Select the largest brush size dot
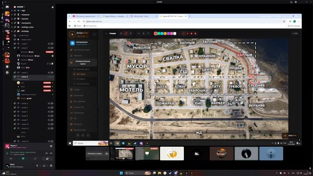The image size is (313, 176). coord(196,34)
